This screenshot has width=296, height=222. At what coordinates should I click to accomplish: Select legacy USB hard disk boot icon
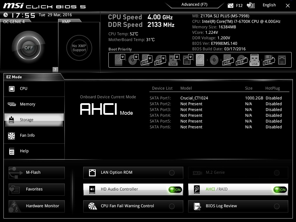pos(228,60)
